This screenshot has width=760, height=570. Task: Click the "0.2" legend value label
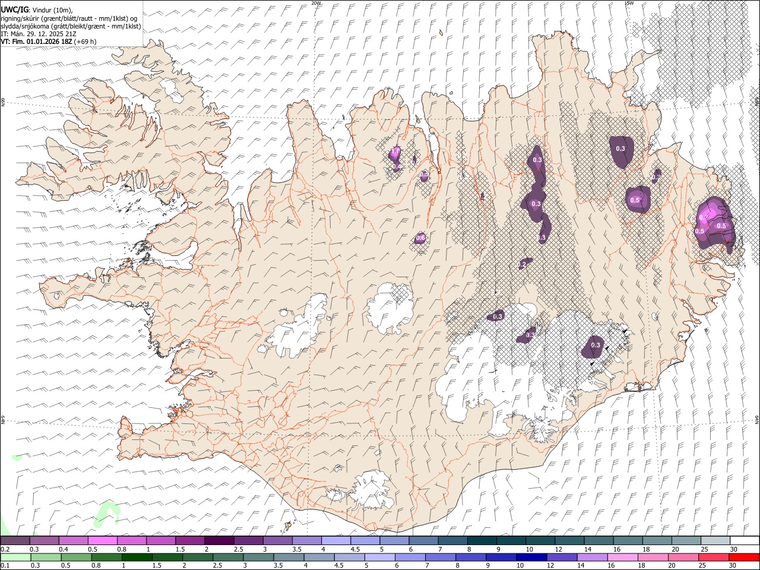pos(5,549)
